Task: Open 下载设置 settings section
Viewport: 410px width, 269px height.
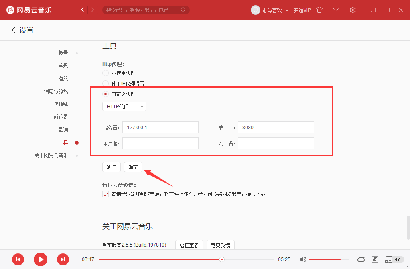Action: (58, 117)
